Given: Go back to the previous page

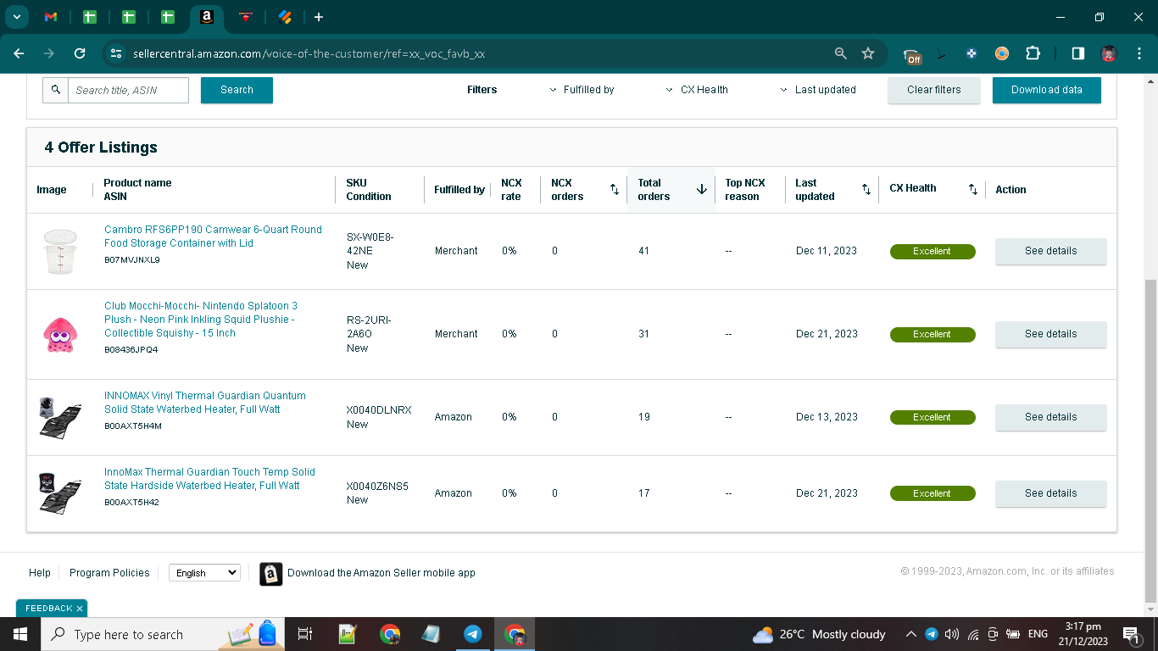Looking at the screenshot, I should click(19, 53).
